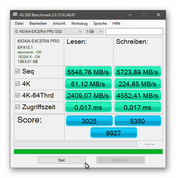
Task: Click the green completed progress bar
Action: [x=88, y=151]
